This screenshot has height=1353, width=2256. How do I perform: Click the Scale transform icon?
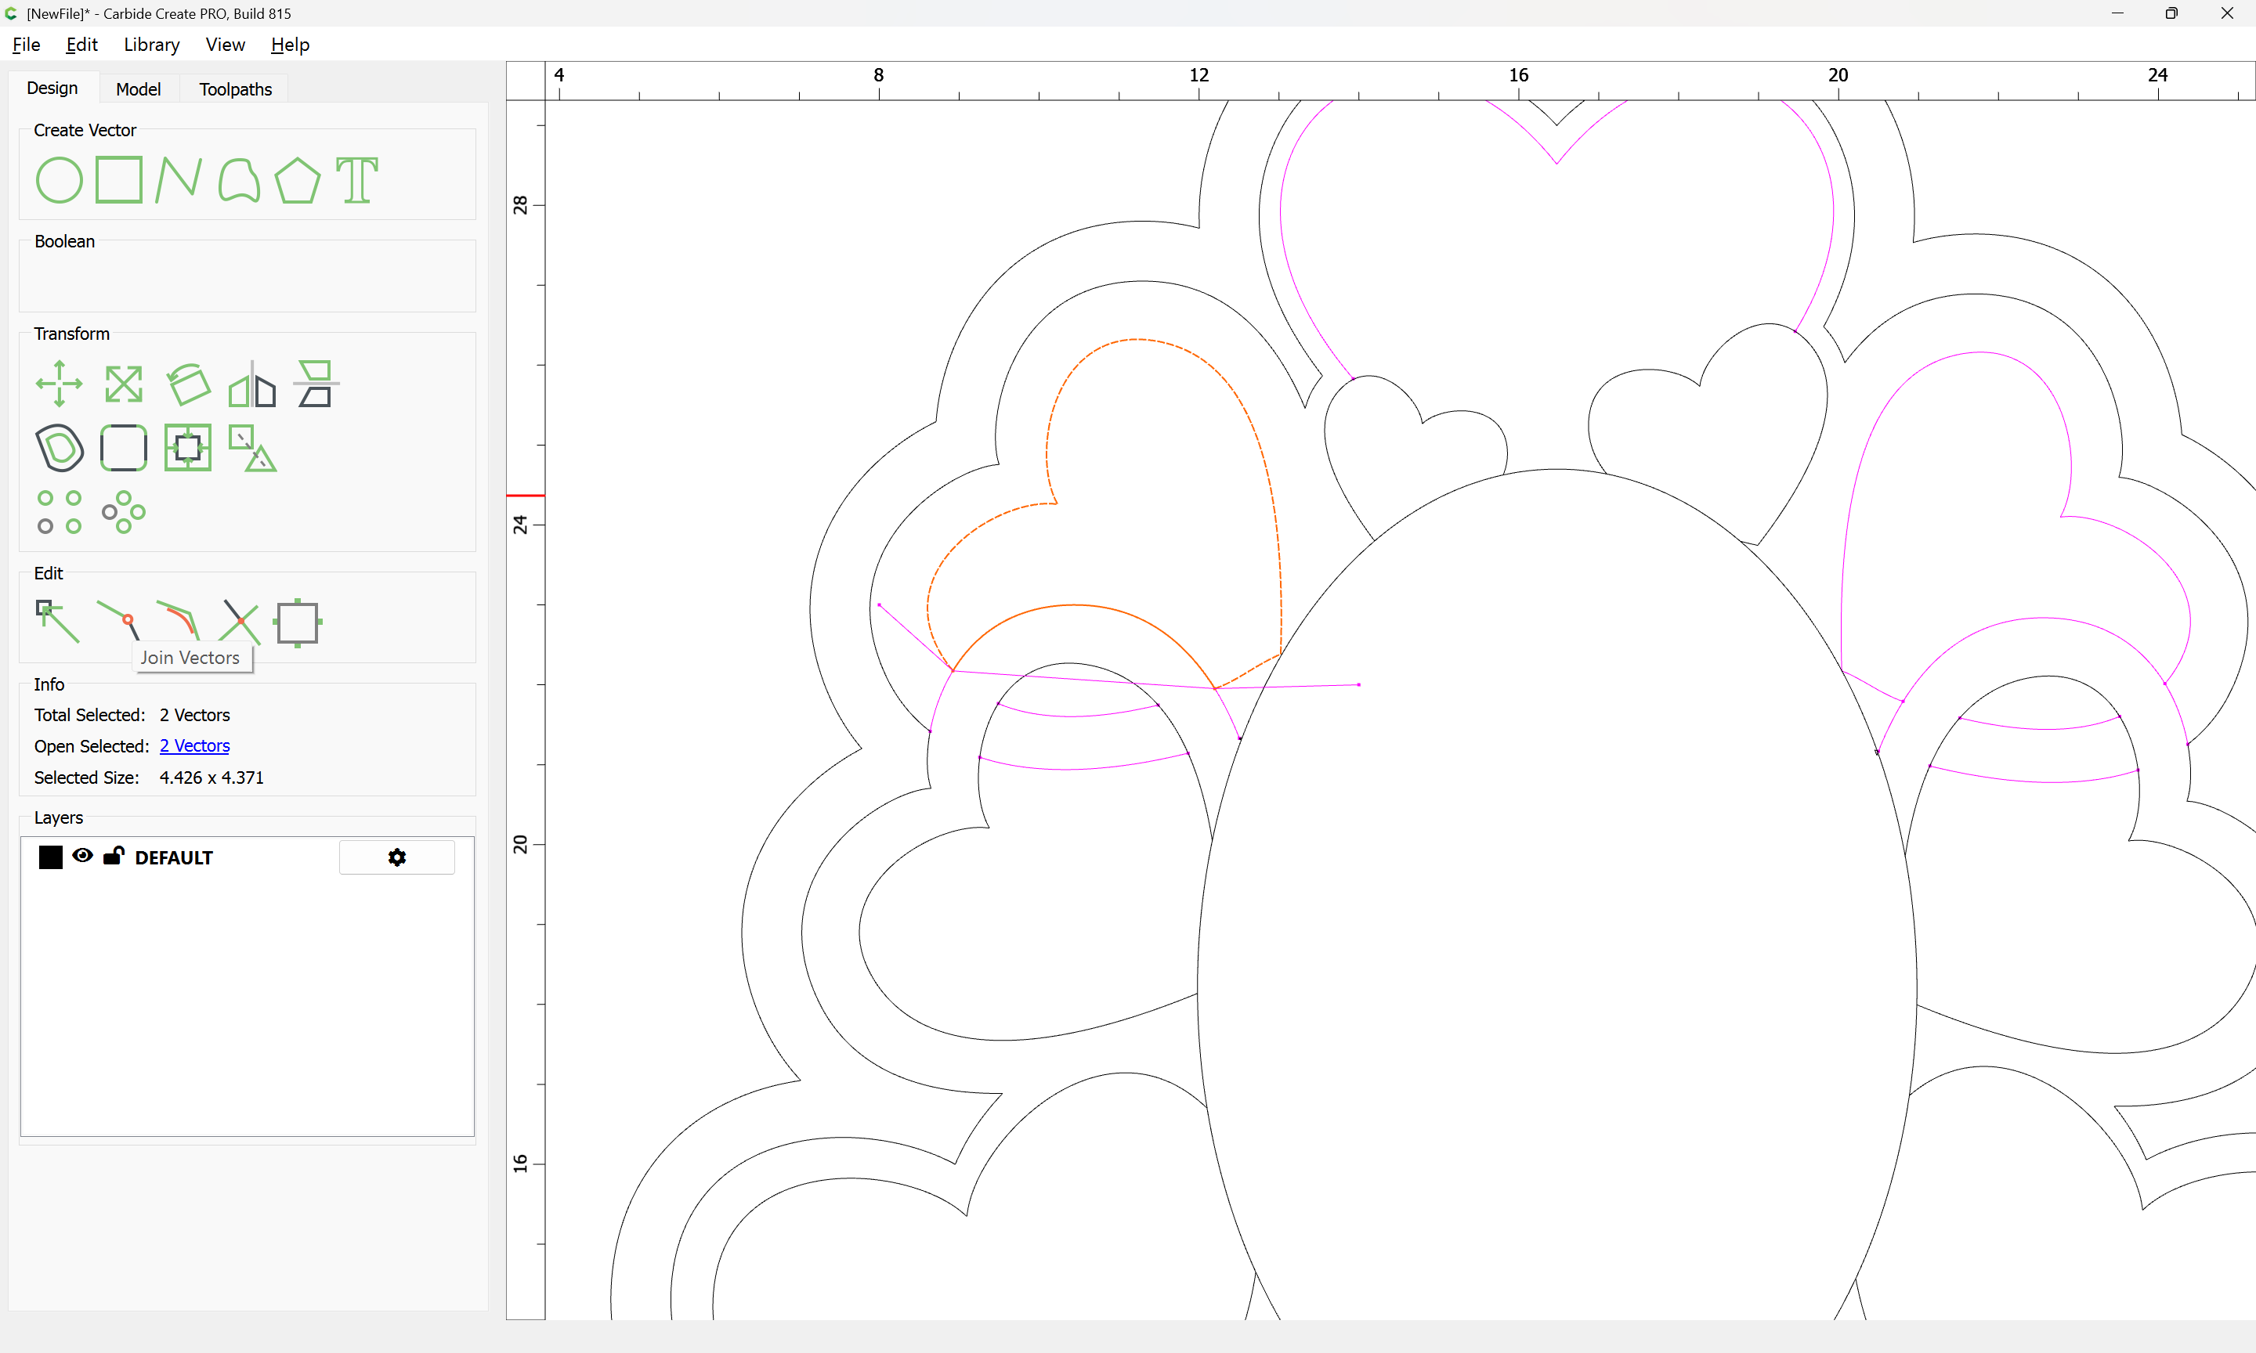124,383
